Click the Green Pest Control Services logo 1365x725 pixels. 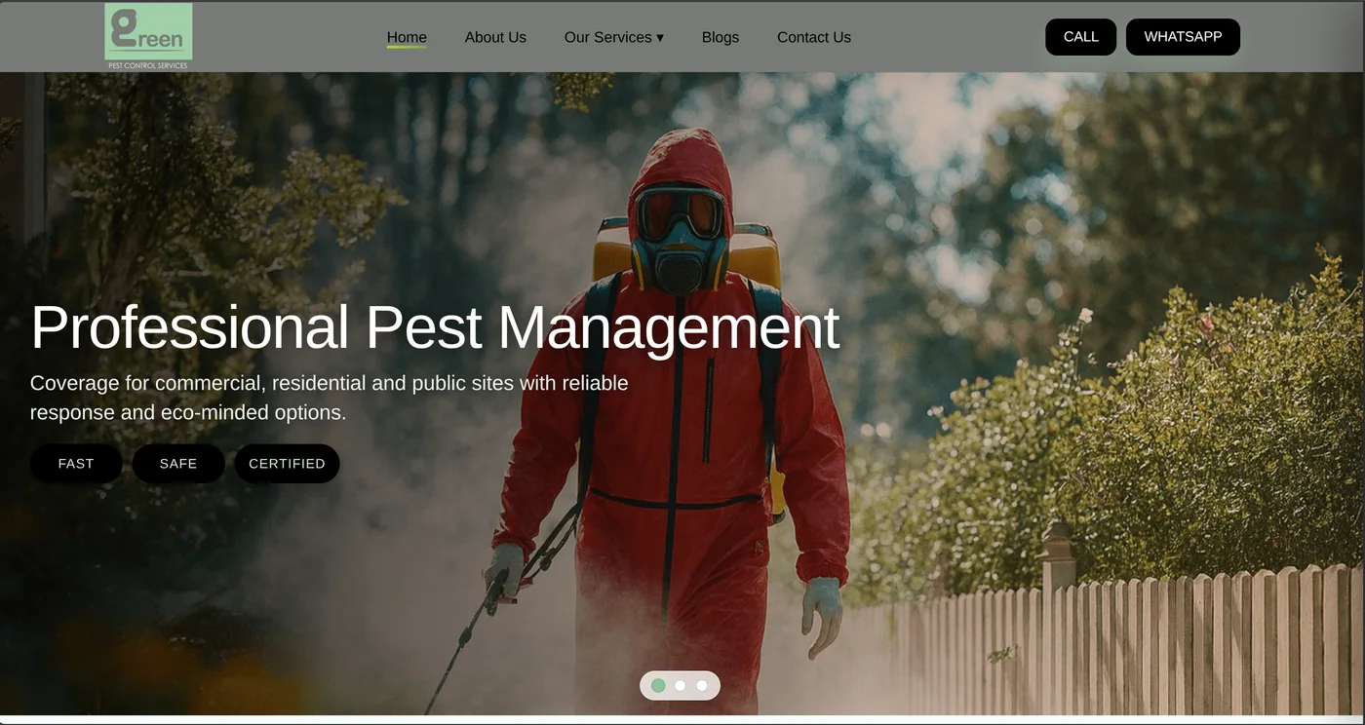coord(148,37)
